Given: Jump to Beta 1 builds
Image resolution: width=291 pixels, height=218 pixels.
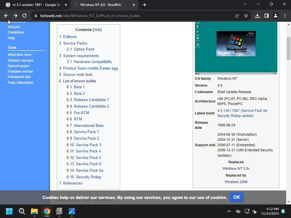Looking at the screenshot, I should [79, 87].
